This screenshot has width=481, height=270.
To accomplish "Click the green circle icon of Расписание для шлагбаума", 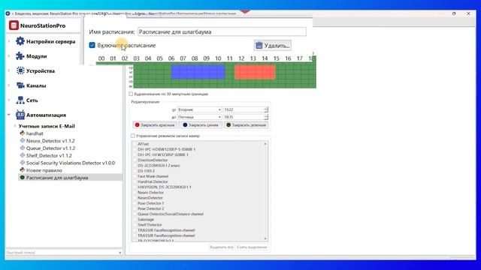I will pyautogui.click(x=22, y=177).
